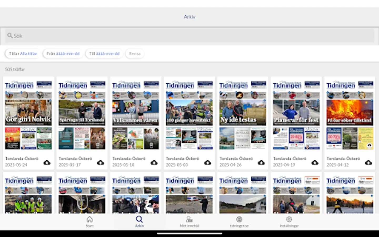Download the 2025-05-24 issue via cloud icon

point(47,162)
